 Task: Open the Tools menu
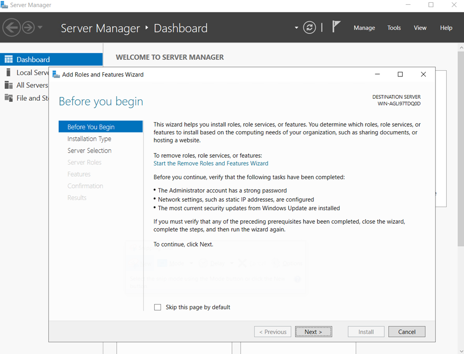pyautogui.click(x=394, y=28)
